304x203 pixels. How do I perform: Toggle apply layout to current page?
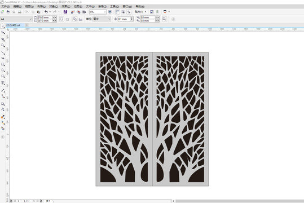81,19
